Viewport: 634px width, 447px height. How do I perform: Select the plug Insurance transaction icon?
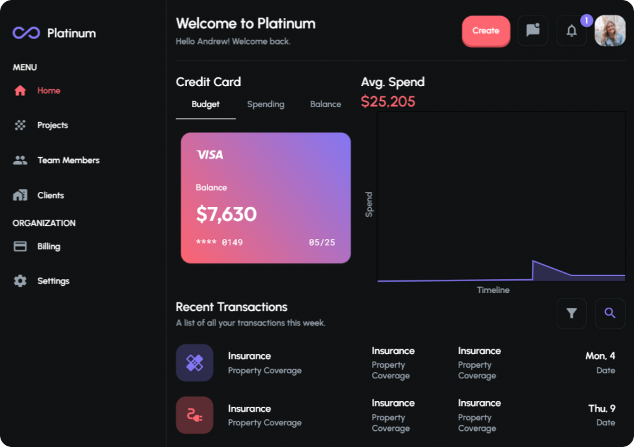point(194,415)
